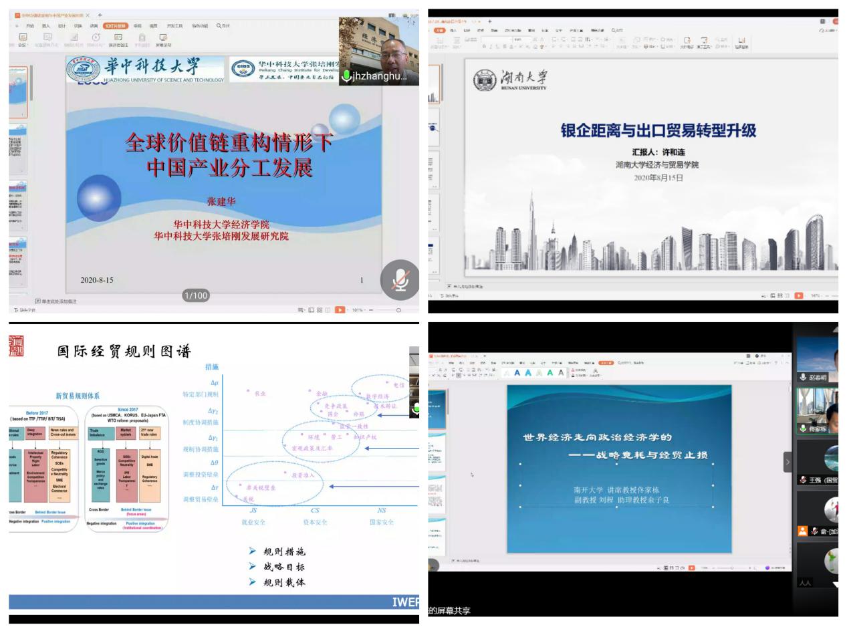Select third slide thumbnail in Huazhong window
Image resolution: width=847 pixels, height=635 pixels.
point(18,206)
